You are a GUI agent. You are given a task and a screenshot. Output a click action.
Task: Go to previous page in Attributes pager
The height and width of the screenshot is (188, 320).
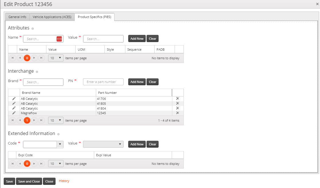[20, 58]
